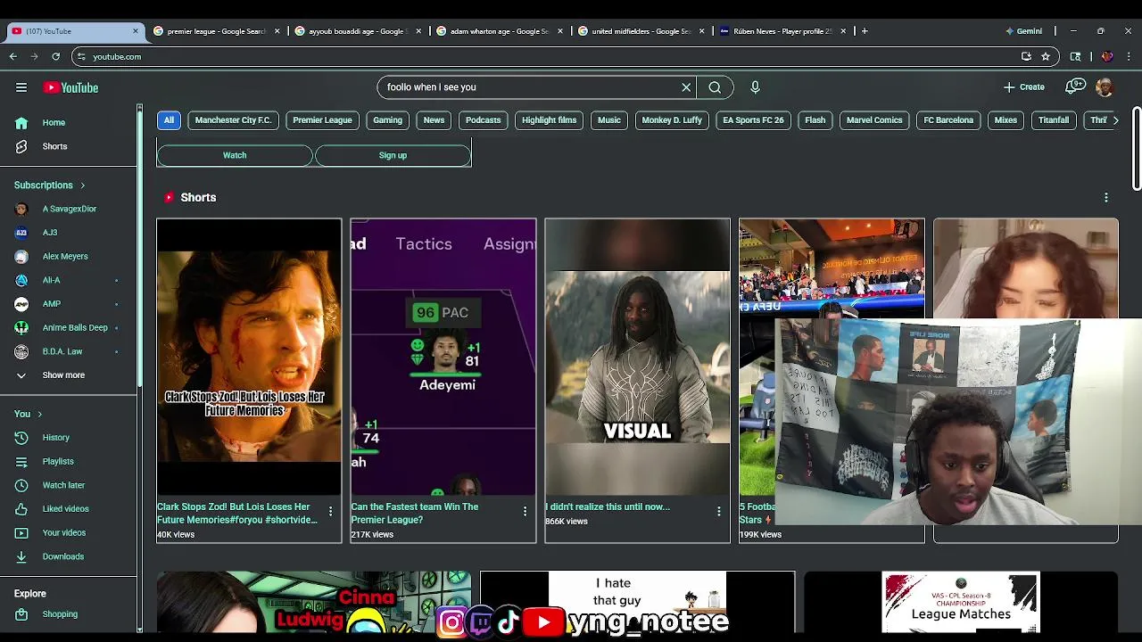The image size is (1142, 642).
Task: Click the YouTube logo
Action: (x=70, y=87)
